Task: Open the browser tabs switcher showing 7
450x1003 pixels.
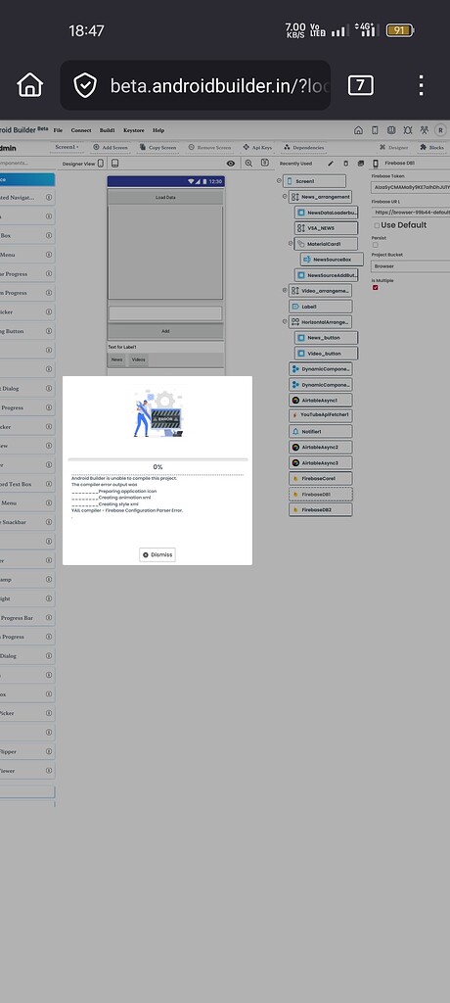Action: pos(361,85)
